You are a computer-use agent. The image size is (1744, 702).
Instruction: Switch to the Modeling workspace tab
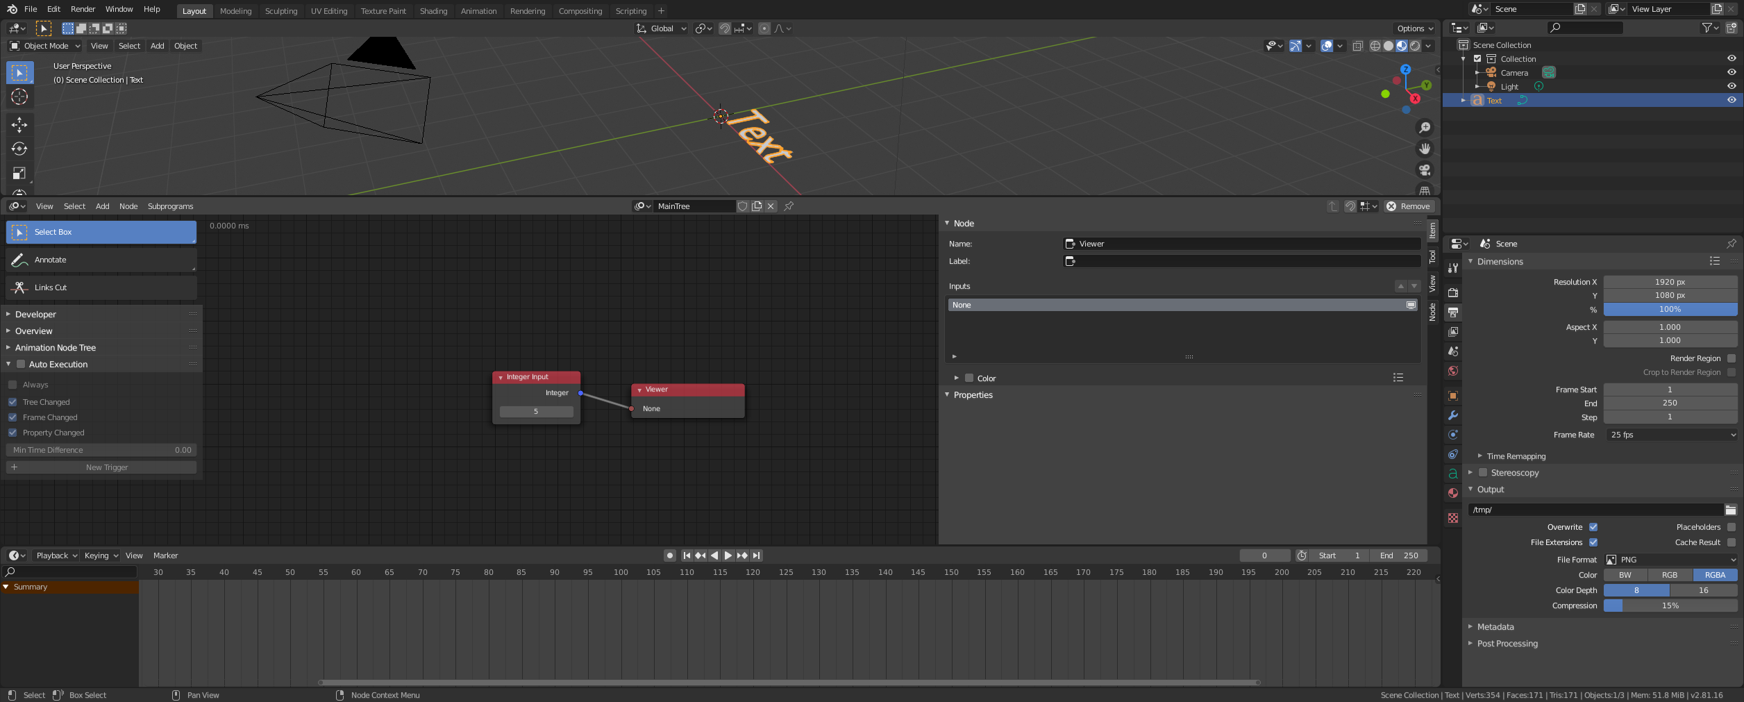point(236,10)
